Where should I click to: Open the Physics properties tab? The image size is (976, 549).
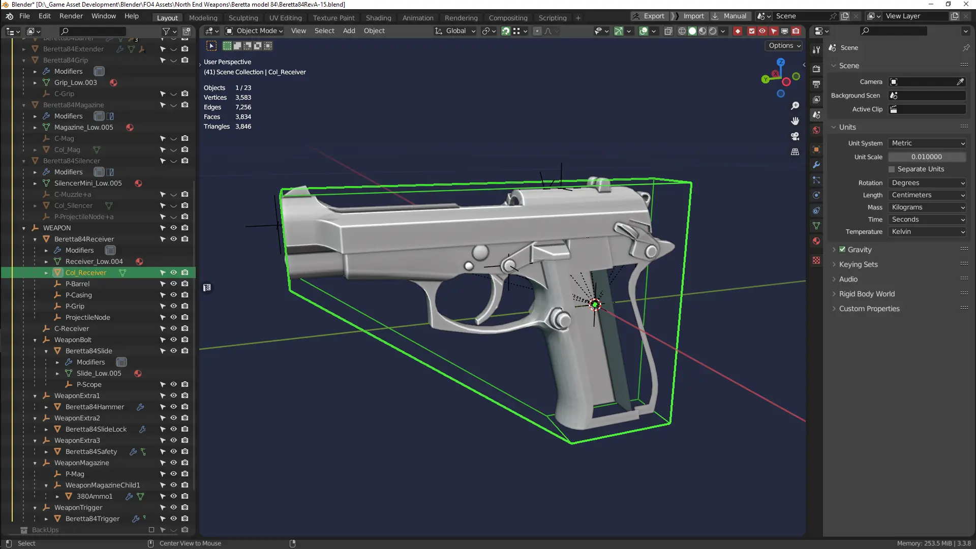coord(816,195)
